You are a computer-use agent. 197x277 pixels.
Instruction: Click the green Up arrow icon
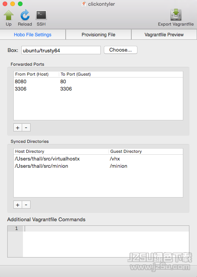[8, 15]
